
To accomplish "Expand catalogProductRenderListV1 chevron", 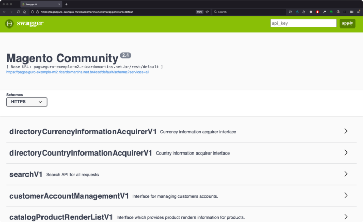I will point(346,217).
